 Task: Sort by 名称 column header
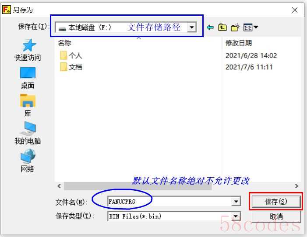click(x=64, y=43)
